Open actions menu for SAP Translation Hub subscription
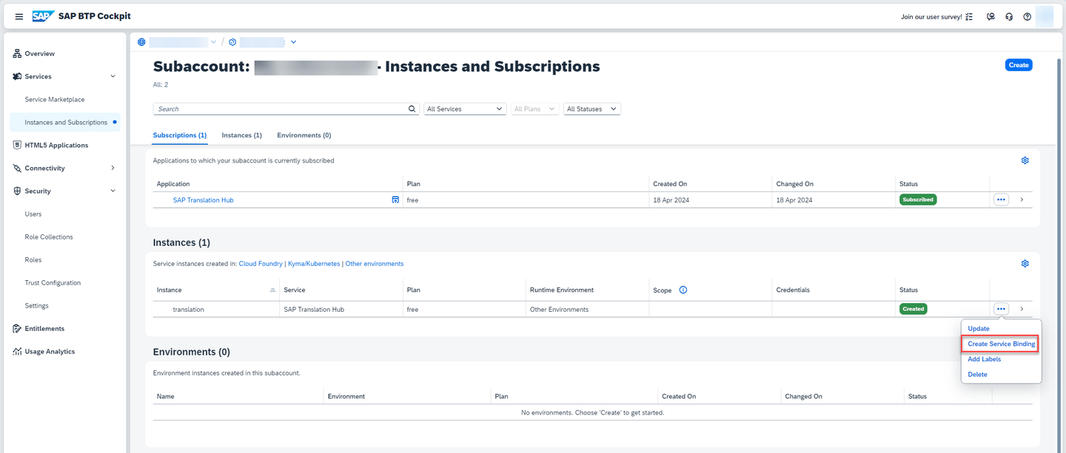 pyautogui.click(x=1002, y=200)
